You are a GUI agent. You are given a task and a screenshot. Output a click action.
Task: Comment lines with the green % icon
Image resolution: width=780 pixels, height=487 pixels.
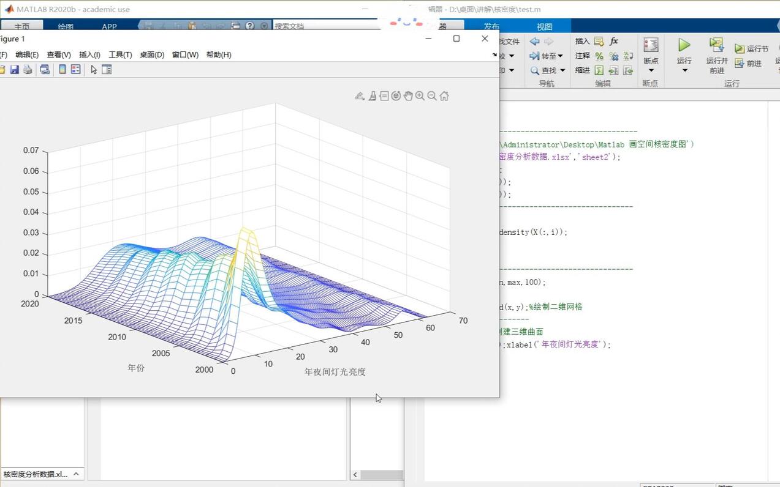click(599, 56)
